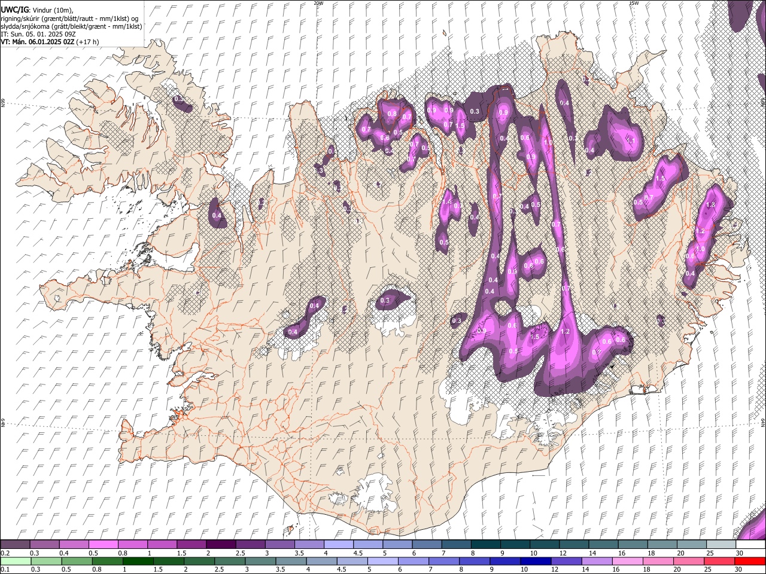Click the upper legend swatch starting at 0.2

pyautogui.click(x=15, y=544)
